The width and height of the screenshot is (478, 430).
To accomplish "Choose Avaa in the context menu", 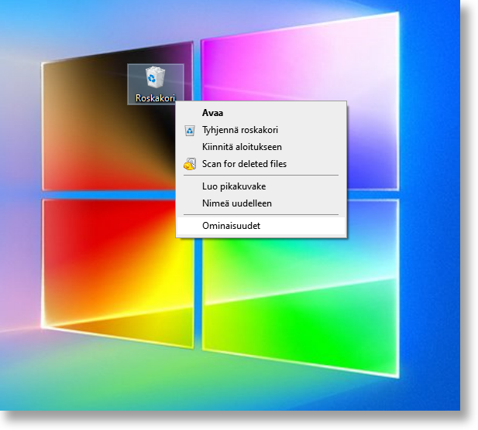I will (261, 113).
